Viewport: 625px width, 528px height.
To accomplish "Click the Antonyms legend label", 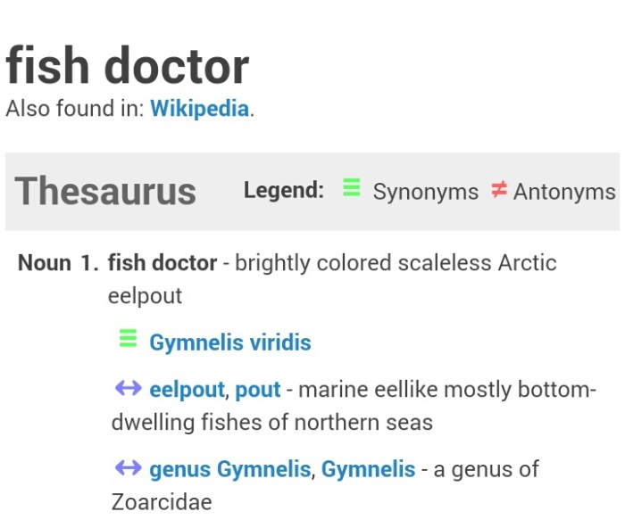I will 563,192.
